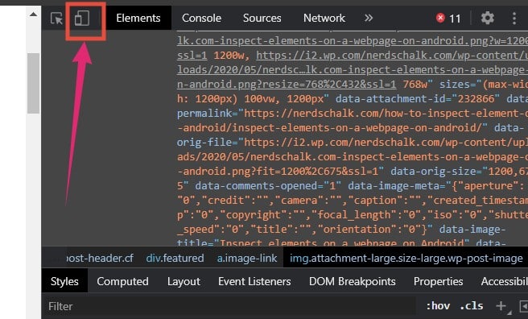Open the three-dot customize DevTools menu
The width and height of the screenshot is (528, 319).
point(514,18)
